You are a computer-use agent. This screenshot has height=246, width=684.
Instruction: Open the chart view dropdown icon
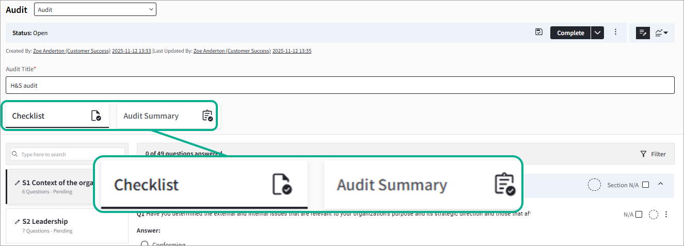pyautogui.click(x=661, y=32)
